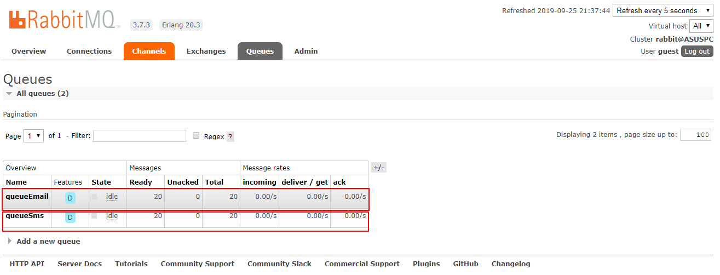This screenshot has width=720, height=275.
Task: Sort by the ack column header
Action: (339, 182)
